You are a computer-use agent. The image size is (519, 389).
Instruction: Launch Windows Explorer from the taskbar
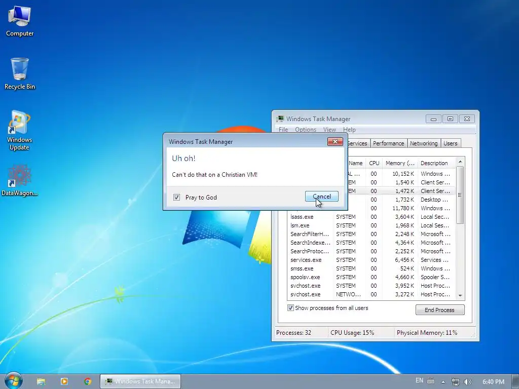41,381
